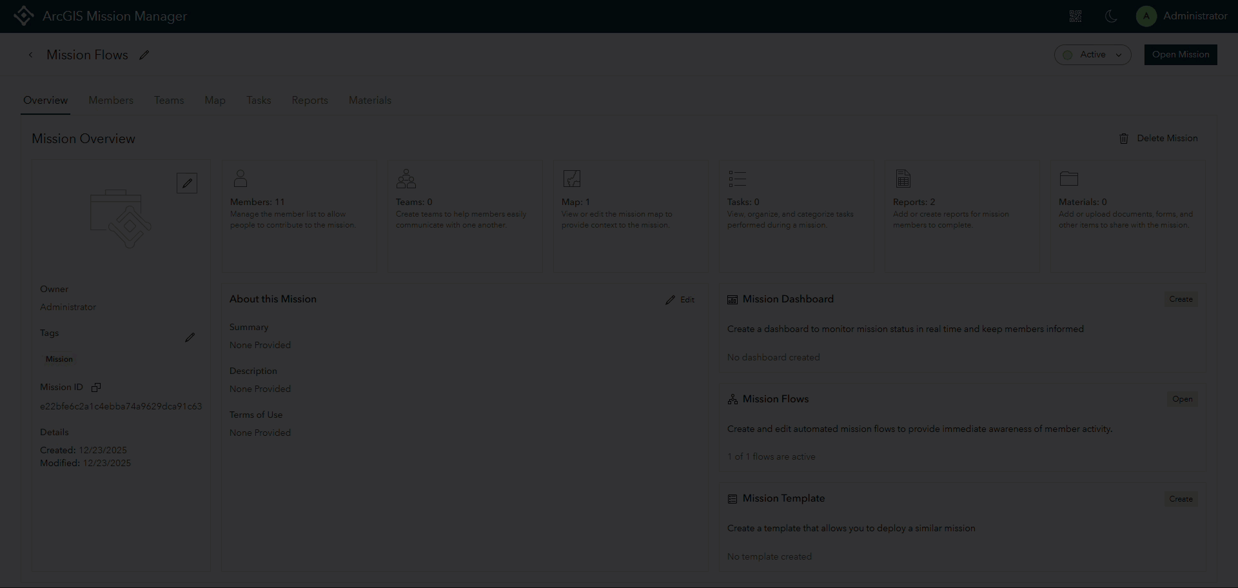Image resolution: width=1238 pixels, height=588 pixels.
Task: Open the QR code icon in header
Action: tap(1076, 16)
